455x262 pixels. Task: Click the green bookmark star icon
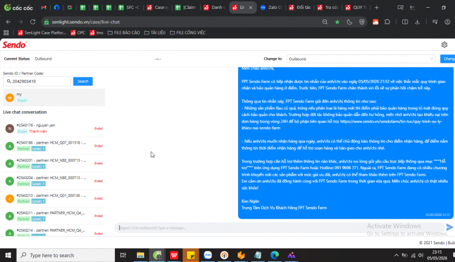[337, 22]
